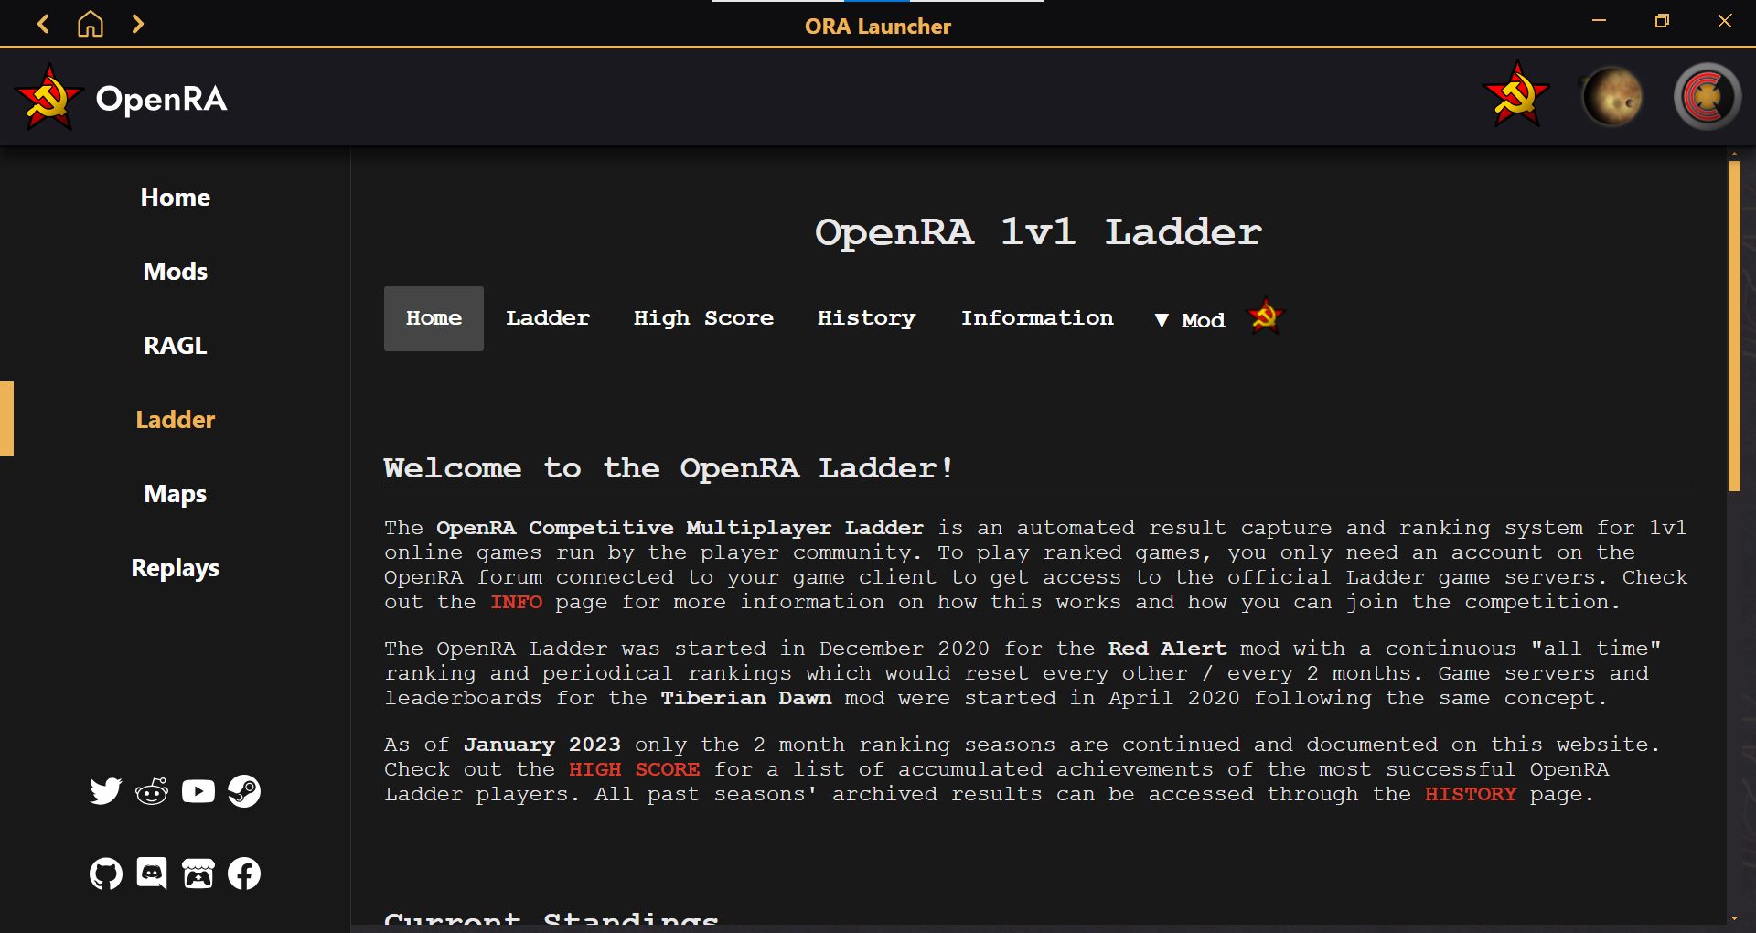1756x933 pixels.
Task: Restore down the ORA Launcher window
Action: [x=1662, y=21]
